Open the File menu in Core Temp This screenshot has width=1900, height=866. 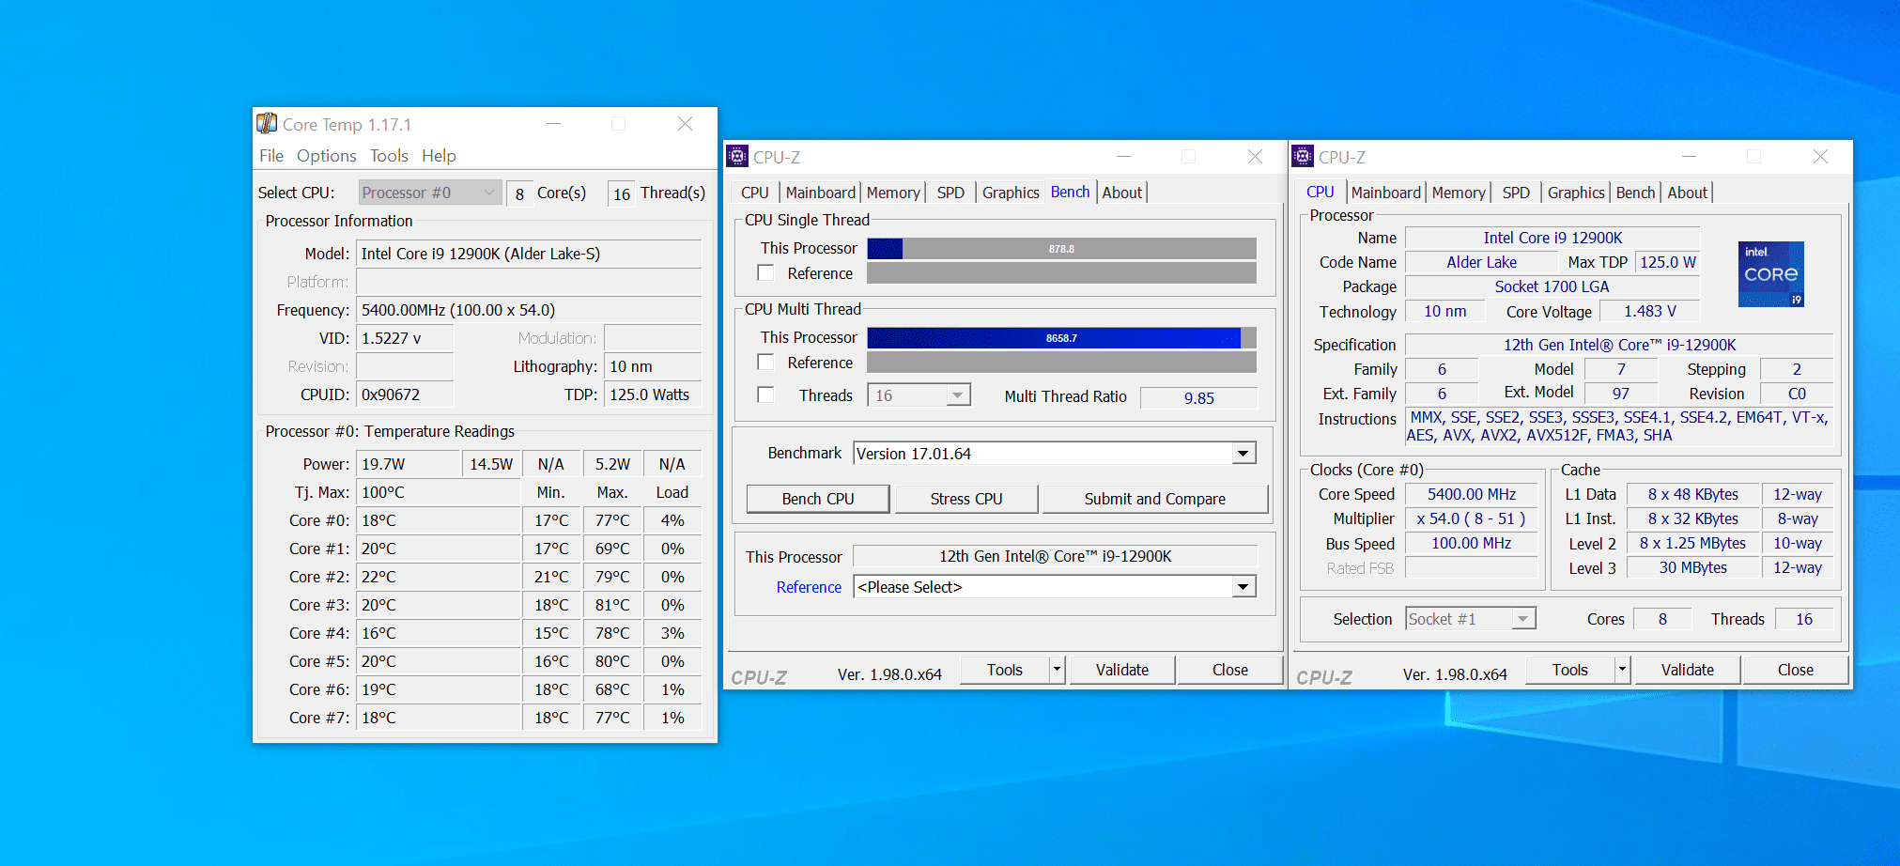(271, 156)
